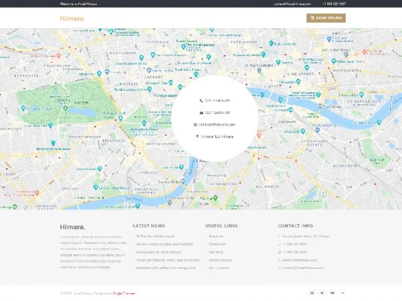Click the email address in the top bar
Image resolution: width=402 pixels, height=301 pixels.
tap(292, 4)
